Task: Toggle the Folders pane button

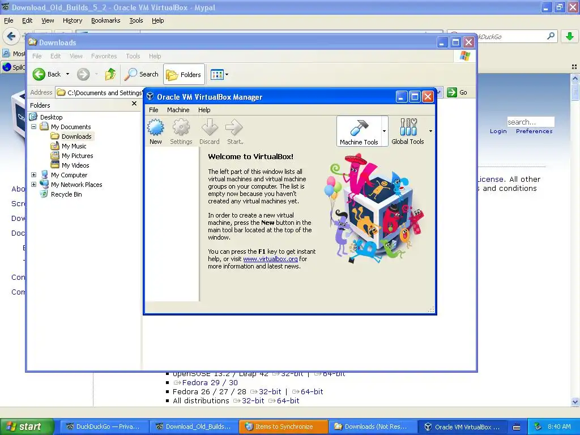Action: (184, 75)
